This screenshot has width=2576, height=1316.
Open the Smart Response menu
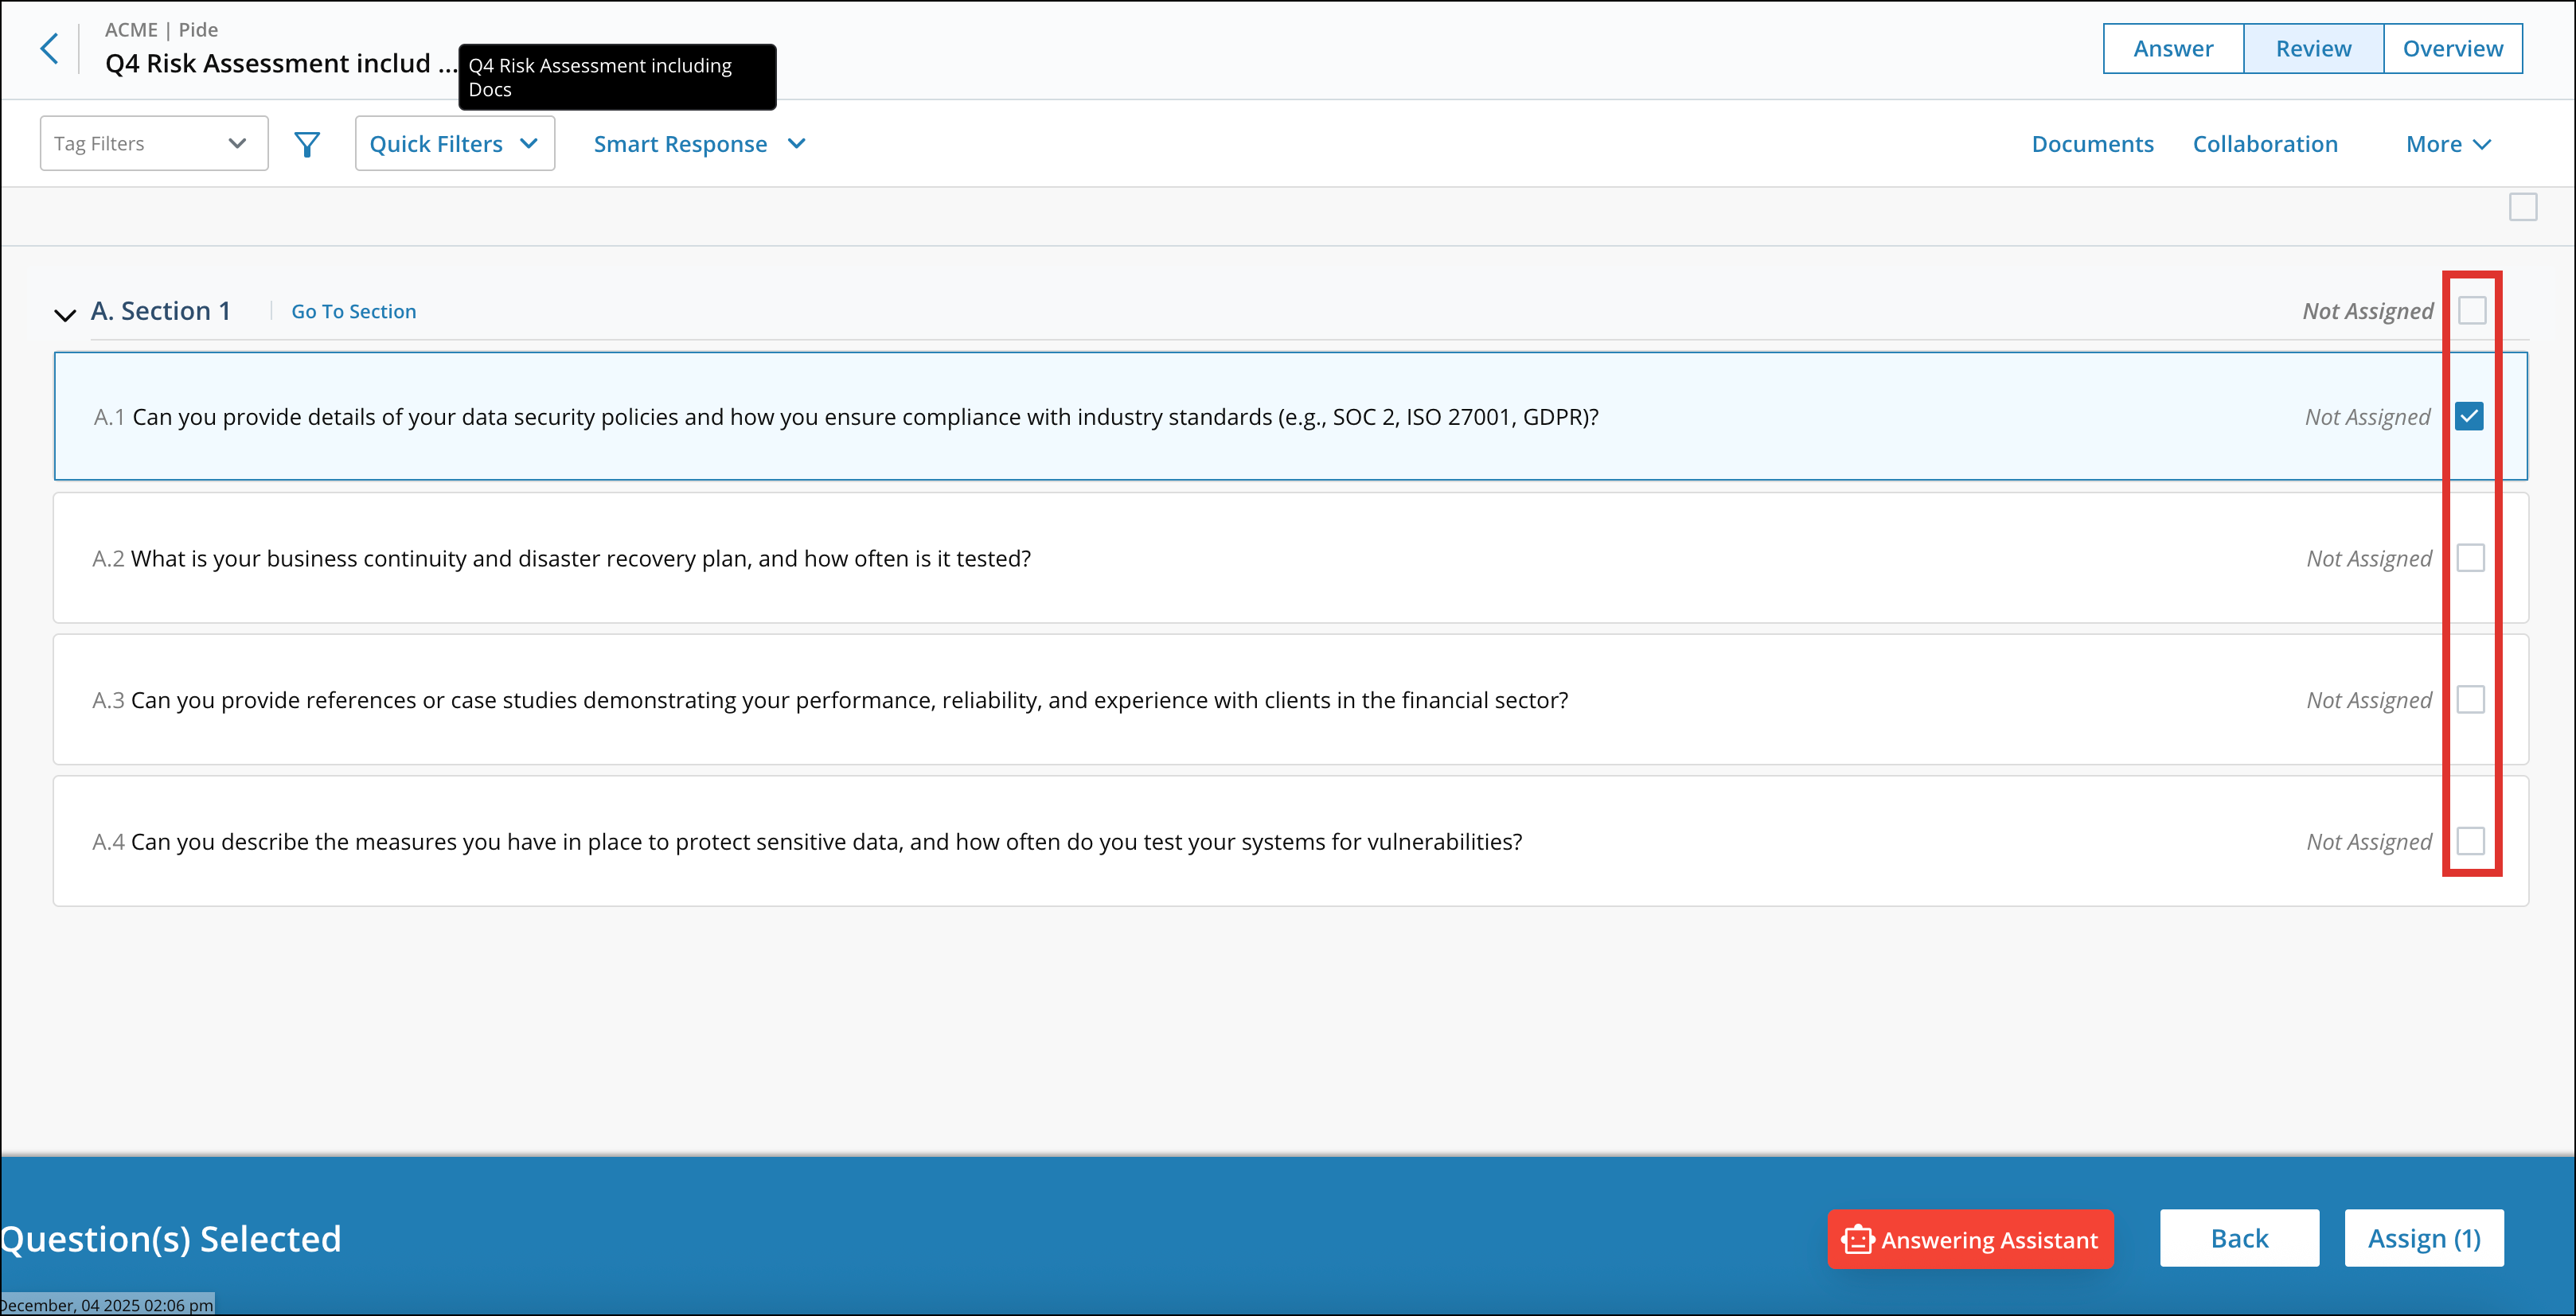pos(698,144)
